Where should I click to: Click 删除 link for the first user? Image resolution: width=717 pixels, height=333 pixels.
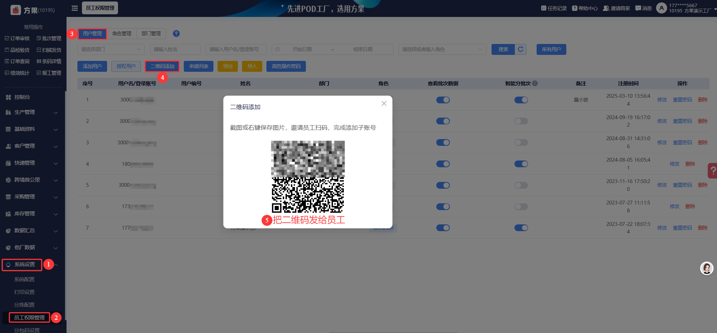click(702, 100)
